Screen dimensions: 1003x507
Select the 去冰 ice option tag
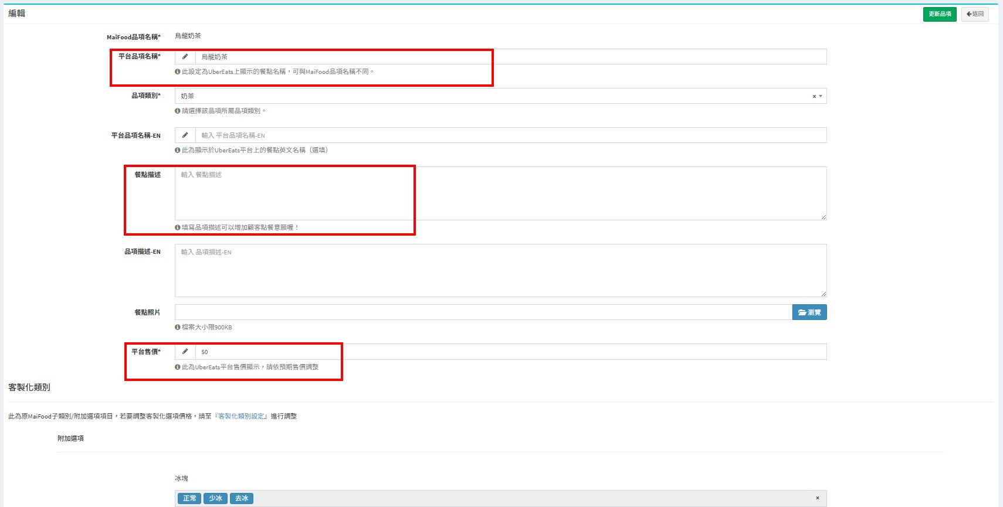pos(241,498)
